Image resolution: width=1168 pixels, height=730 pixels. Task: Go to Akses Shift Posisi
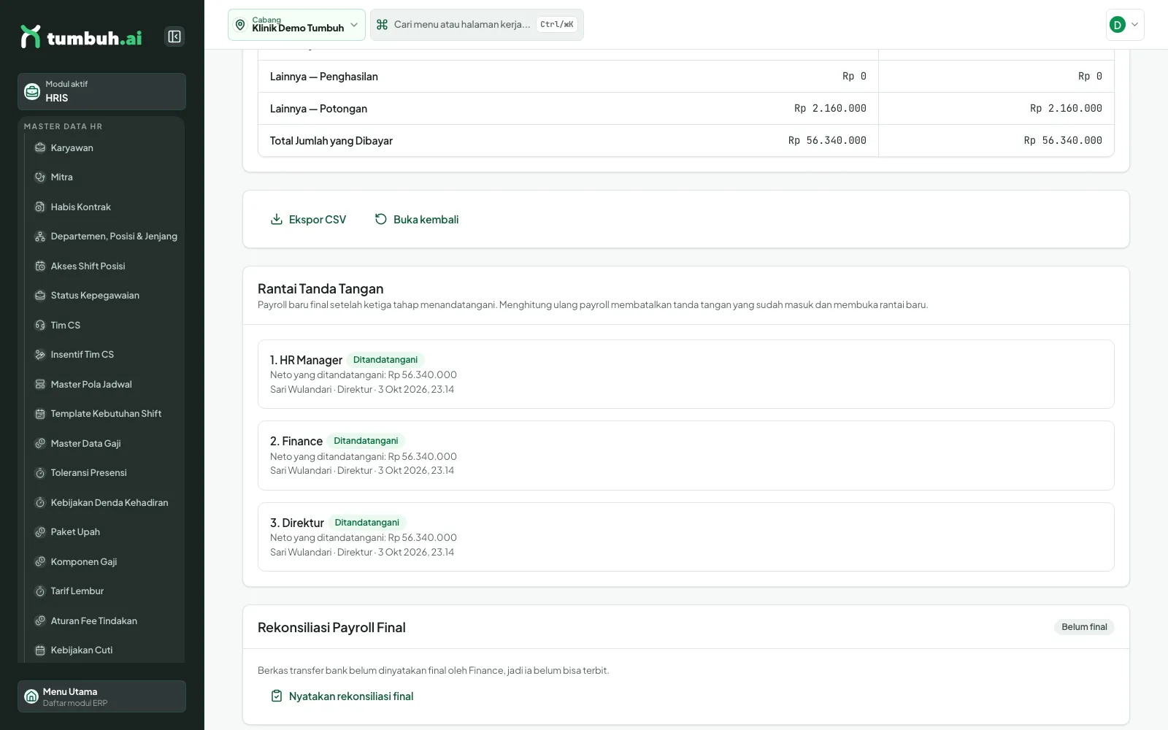105,266
